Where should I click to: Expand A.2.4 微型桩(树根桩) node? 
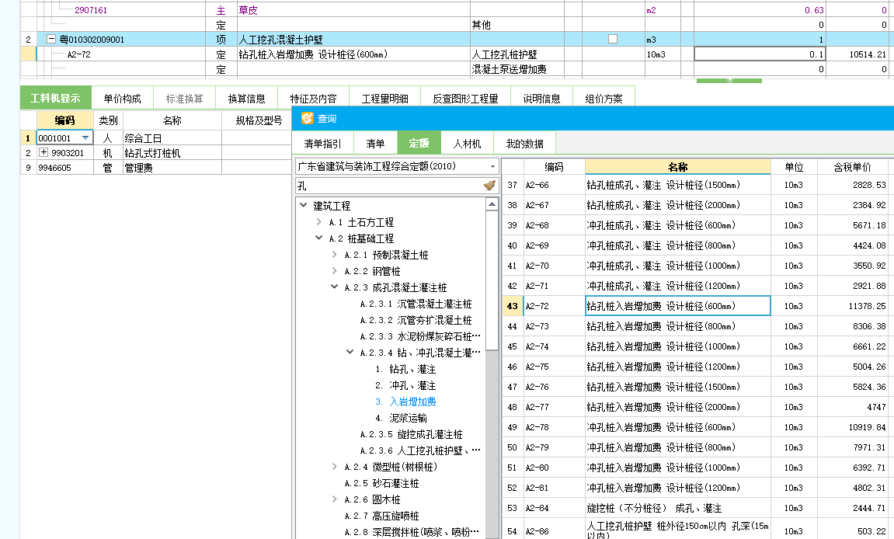point(334,467)
